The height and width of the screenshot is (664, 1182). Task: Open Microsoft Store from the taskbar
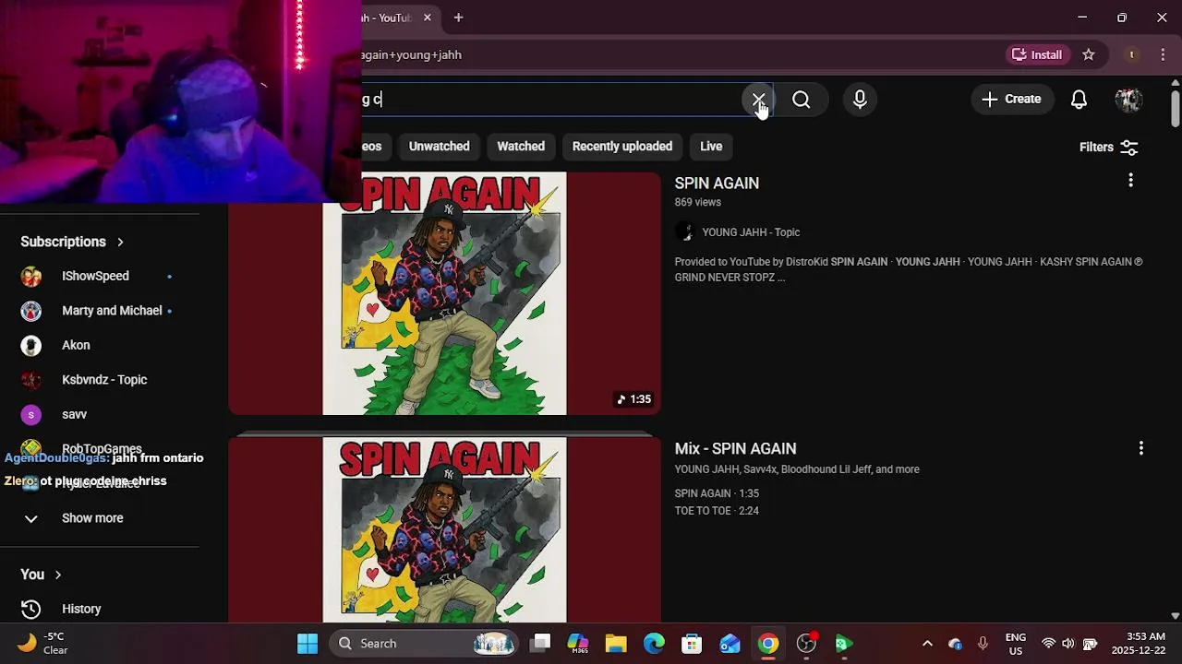pyautogui.click(x=692, y=644)
